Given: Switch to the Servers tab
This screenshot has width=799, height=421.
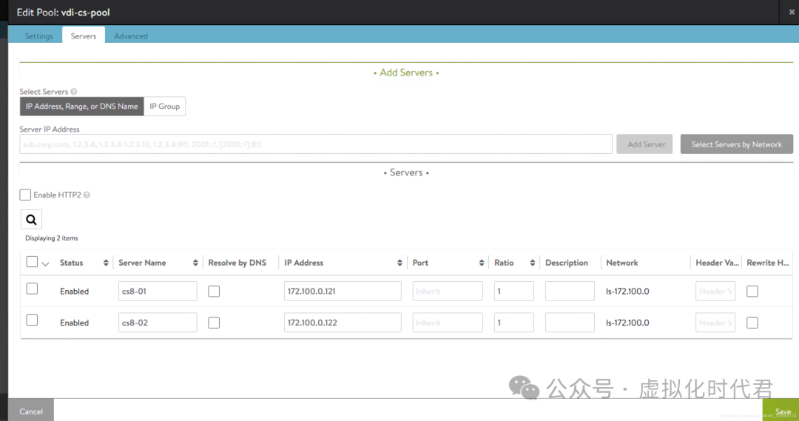Looking at the screenshot, I should tap(84, 36).
